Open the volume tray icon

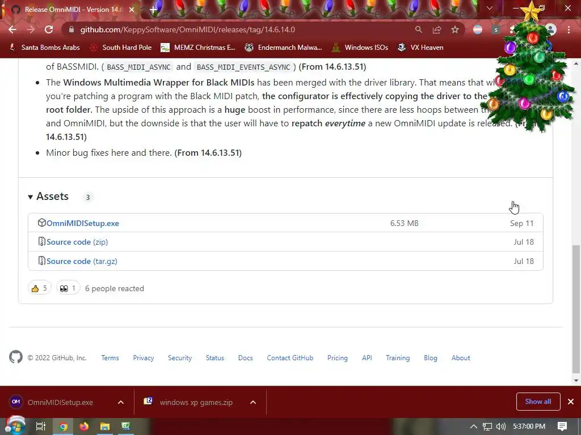501,427
